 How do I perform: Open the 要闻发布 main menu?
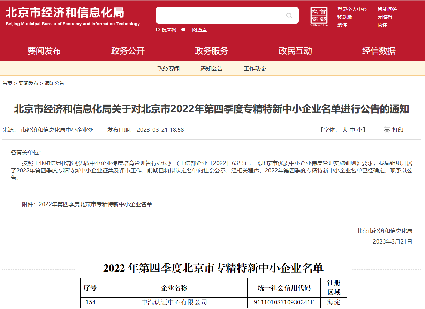point(44,51)
